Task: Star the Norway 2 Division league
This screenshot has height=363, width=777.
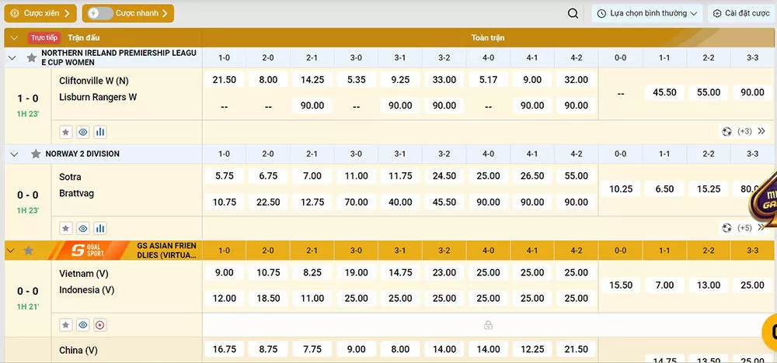Action: [35, 154]
